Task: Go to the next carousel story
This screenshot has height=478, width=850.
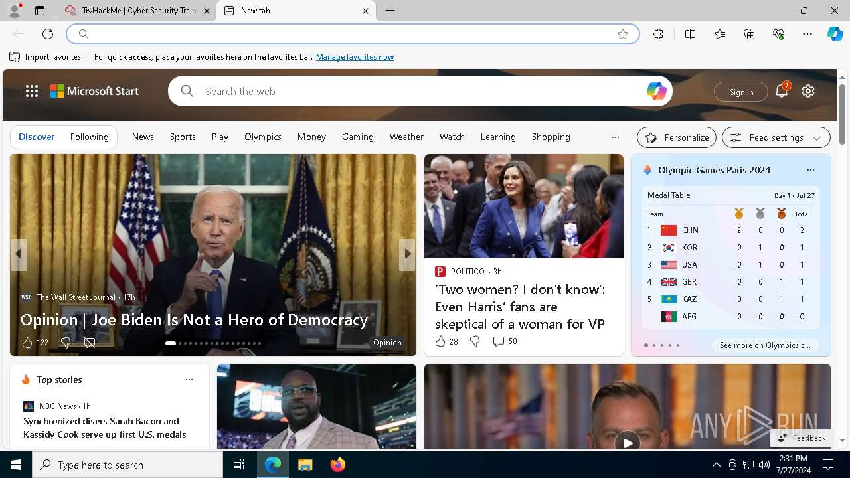Action: coord(407,254)
